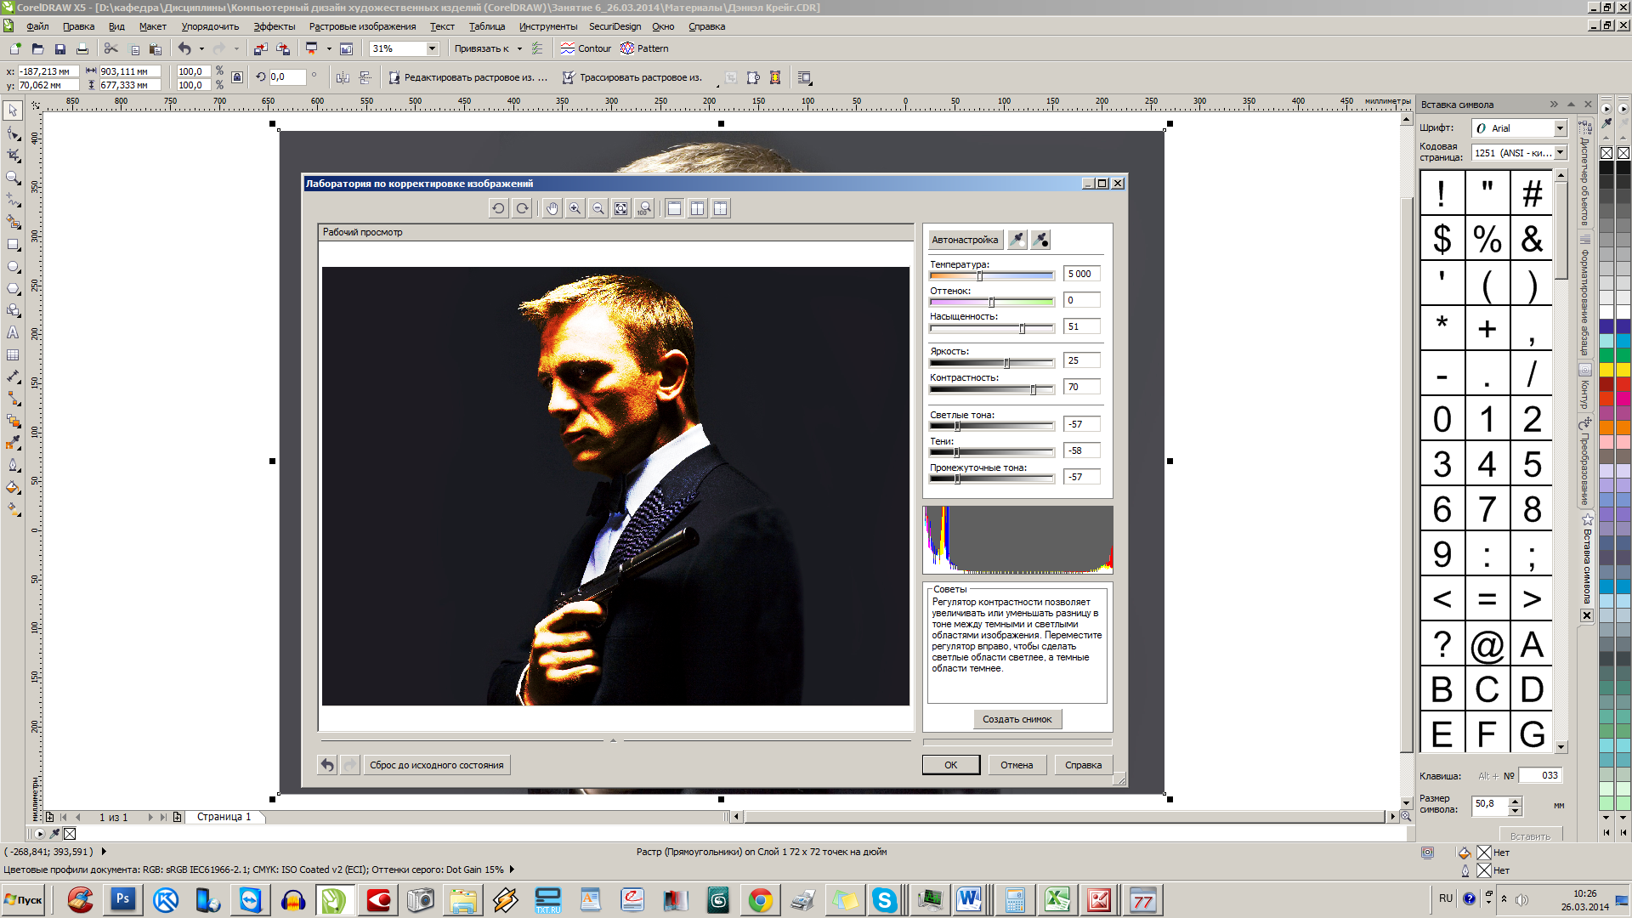This screenshot has height=918, width=1632.
Task: Click the Pattern toolbar button
Action: tap(644, 48)
